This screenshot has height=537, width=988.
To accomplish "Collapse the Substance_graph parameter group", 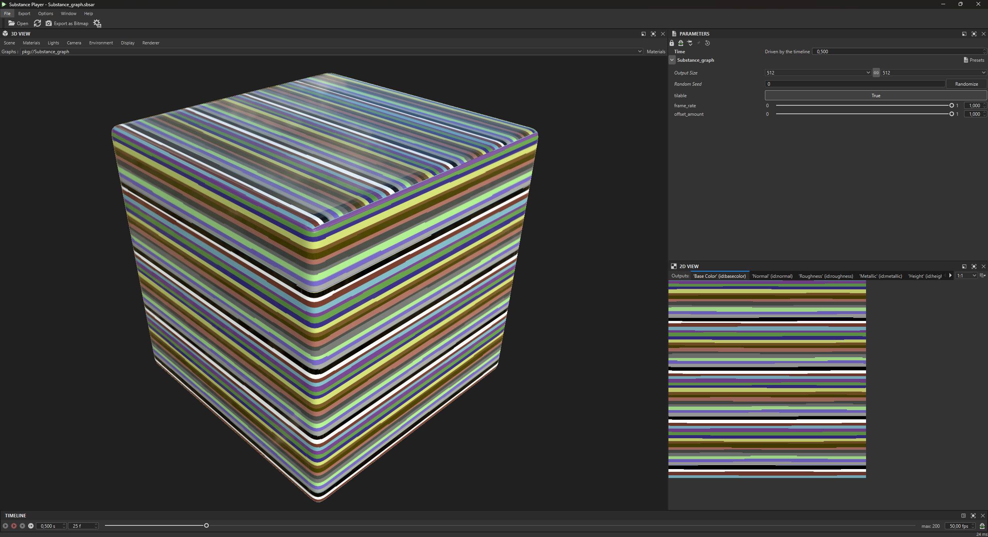I will point(672,60).
